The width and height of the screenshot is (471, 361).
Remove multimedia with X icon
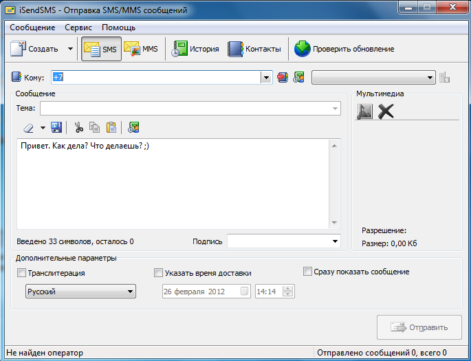tap(386, 111)
